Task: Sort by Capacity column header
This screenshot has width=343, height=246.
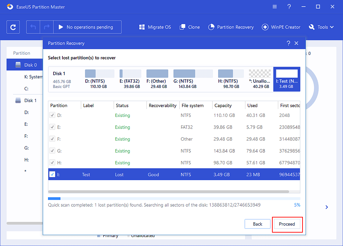Action: pos(228,105)
